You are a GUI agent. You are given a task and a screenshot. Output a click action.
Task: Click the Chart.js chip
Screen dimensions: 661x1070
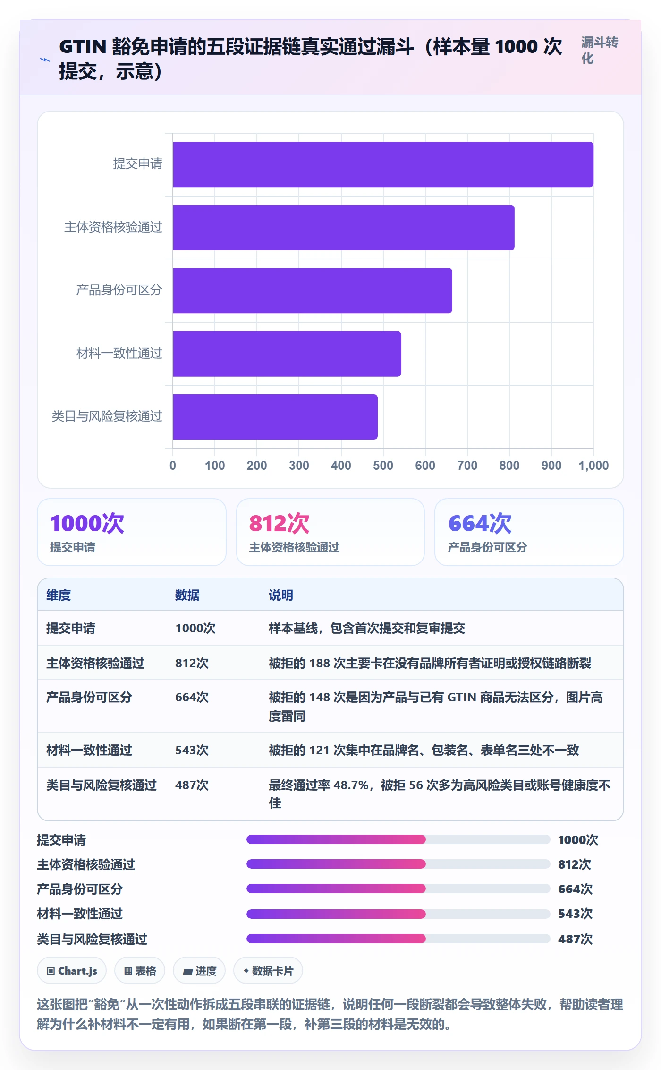(72, 971)
